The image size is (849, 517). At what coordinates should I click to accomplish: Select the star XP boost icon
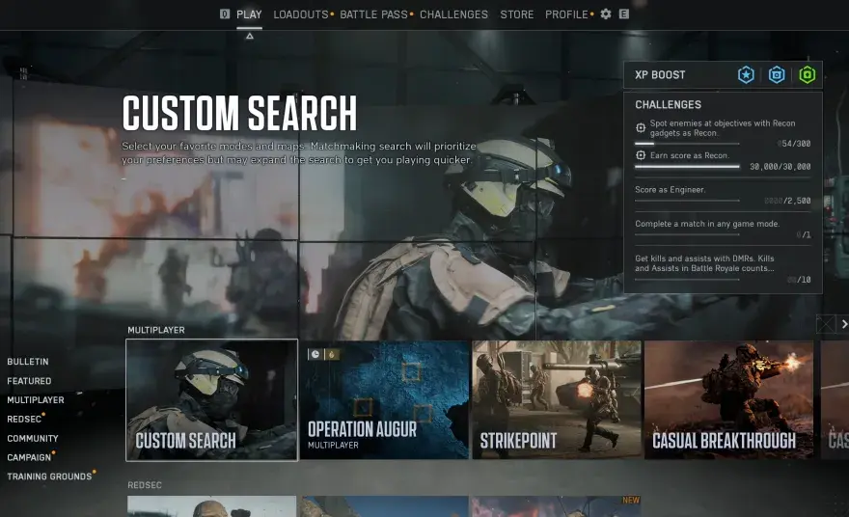pos(746,74)
